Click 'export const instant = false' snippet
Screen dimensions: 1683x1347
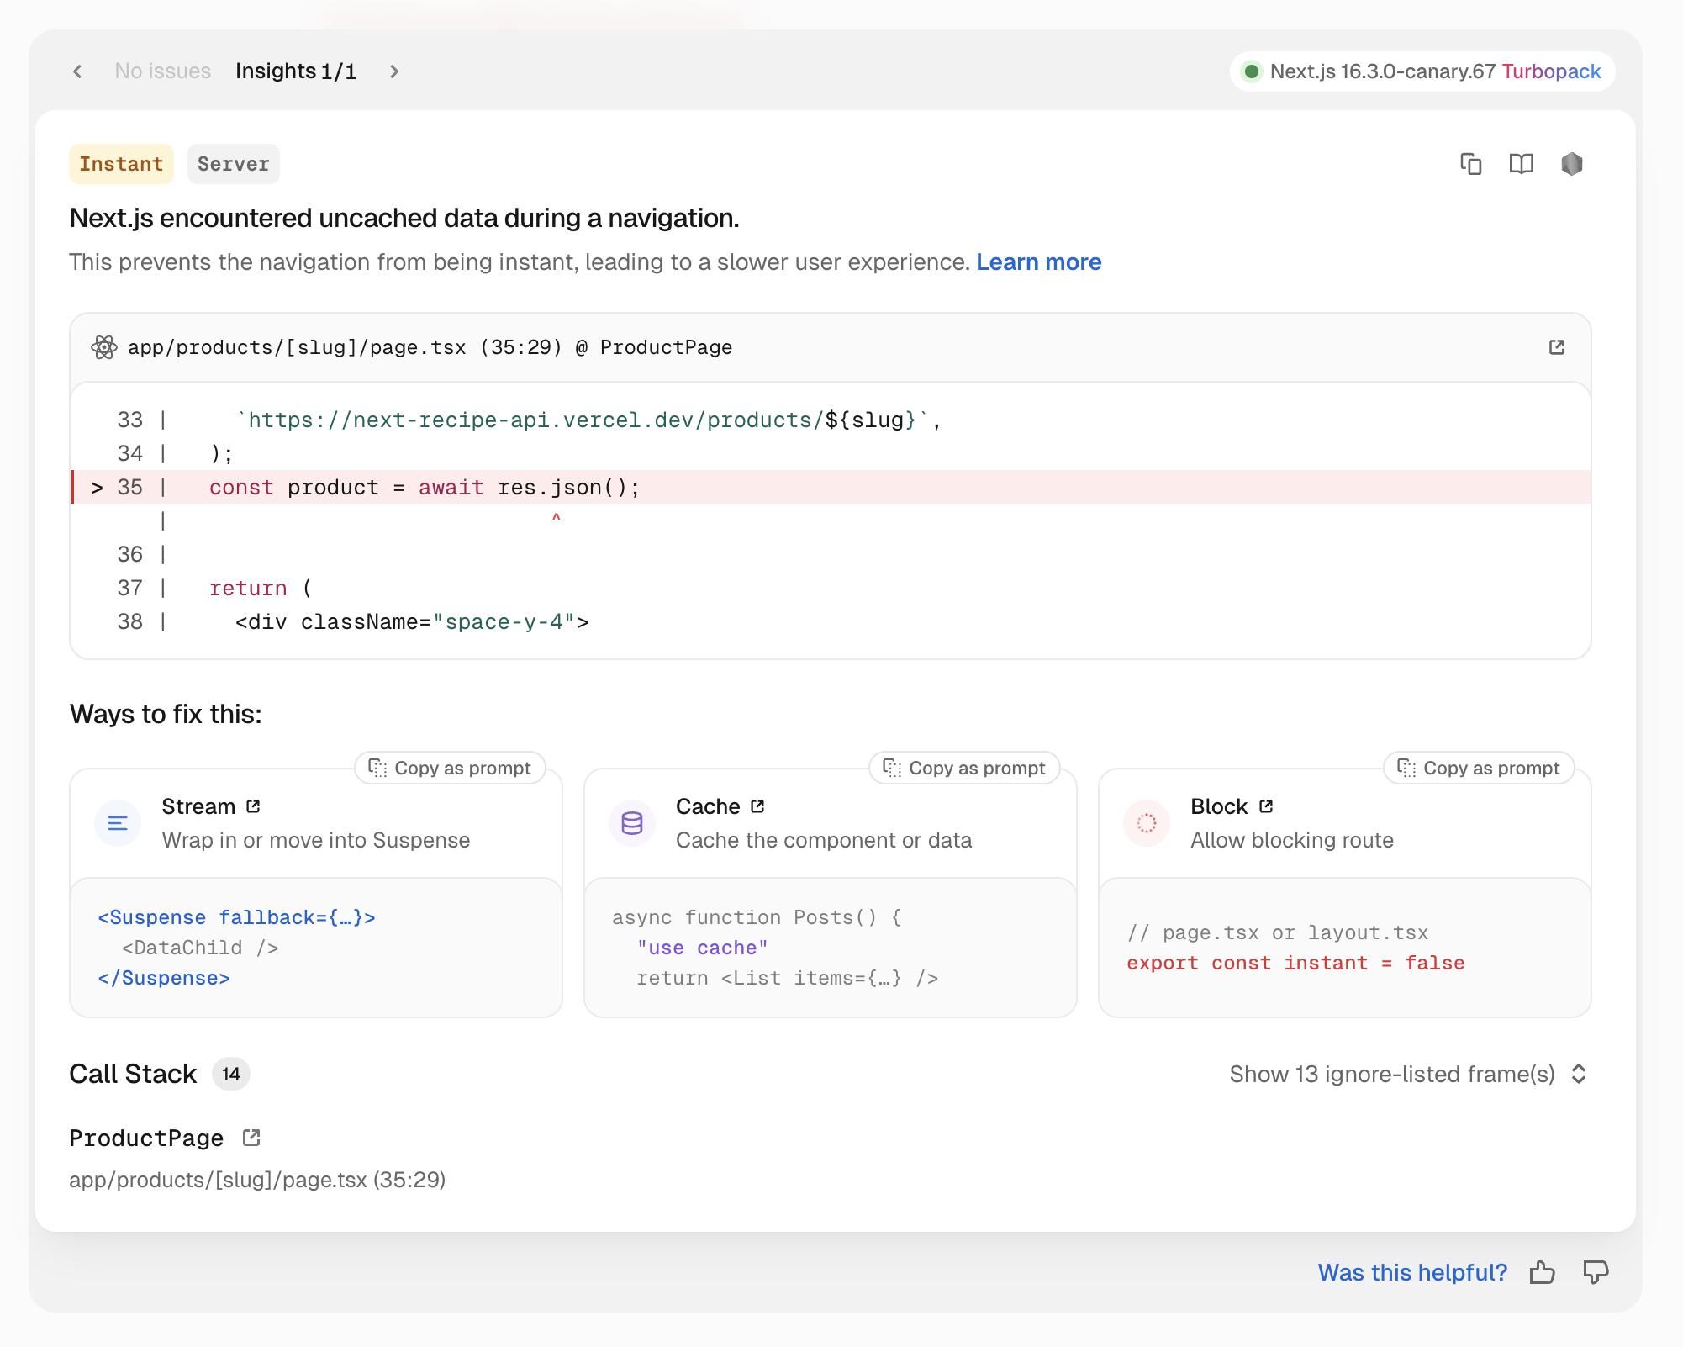click(1295, 963)
